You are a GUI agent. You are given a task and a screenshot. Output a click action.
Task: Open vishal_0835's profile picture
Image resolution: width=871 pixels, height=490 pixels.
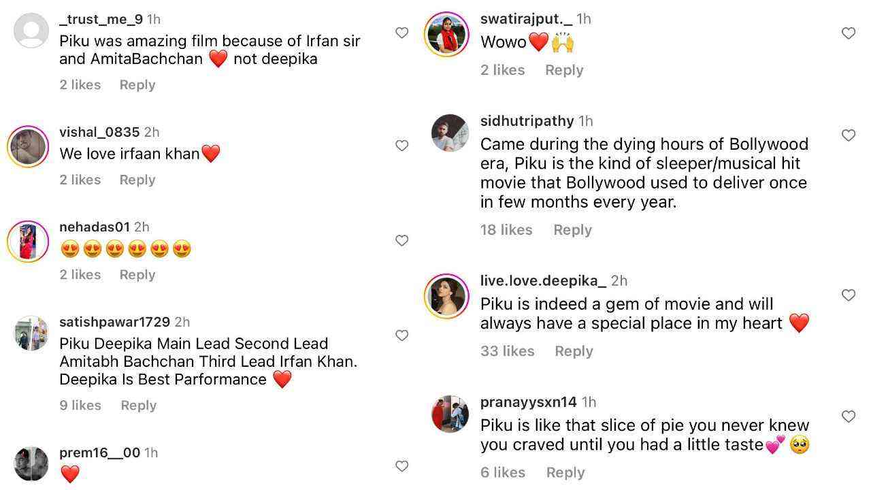tap(28, 146)
